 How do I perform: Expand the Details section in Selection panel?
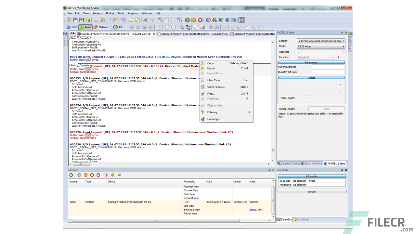pyautogui.click(x=312, y=192)
